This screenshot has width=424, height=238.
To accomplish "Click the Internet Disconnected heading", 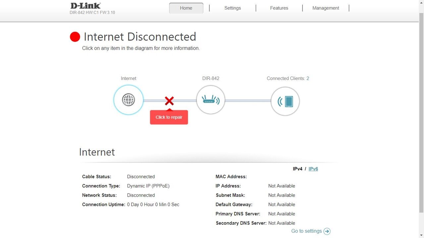I will [140, 37].
